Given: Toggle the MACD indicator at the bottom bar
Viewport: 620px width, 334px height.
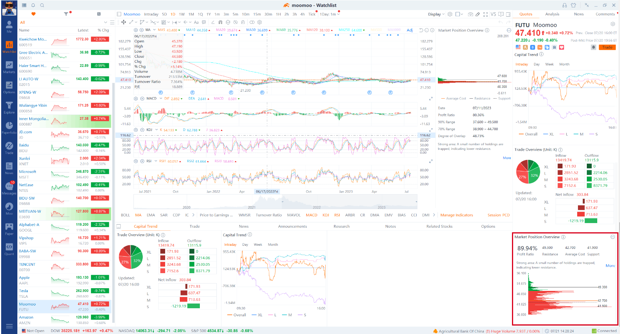Looking at the screenshot, I should coord(311,215).
